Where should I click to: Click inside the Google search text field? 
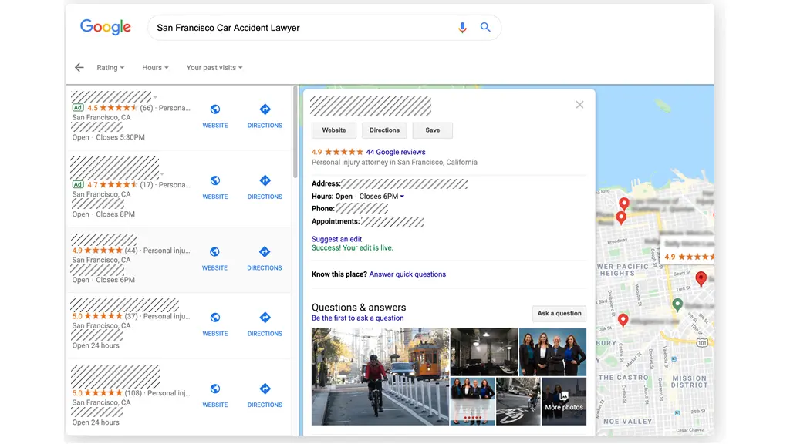tap(301, 28)
